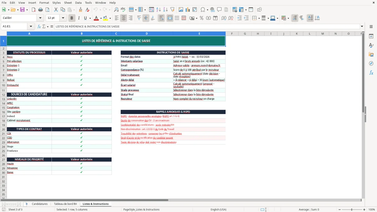The width and height of the screenshot is (377, 212).
Task: Insert Hyperlink globe icon
Action: (212, 10)
